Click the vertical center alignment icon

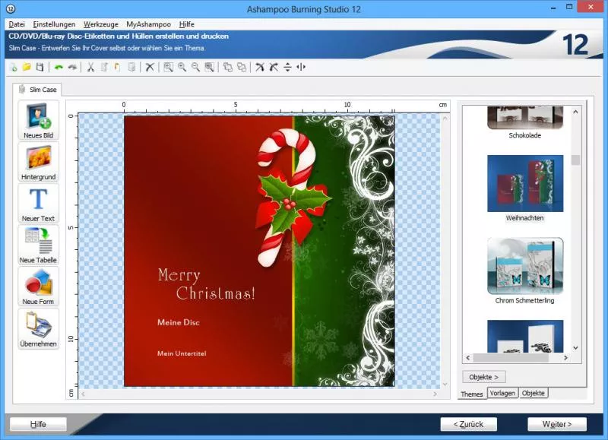point(287,67)
